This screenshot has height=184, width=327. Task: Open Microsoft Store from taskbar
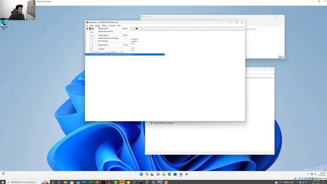pyautogui.click(x=175, y=174)
